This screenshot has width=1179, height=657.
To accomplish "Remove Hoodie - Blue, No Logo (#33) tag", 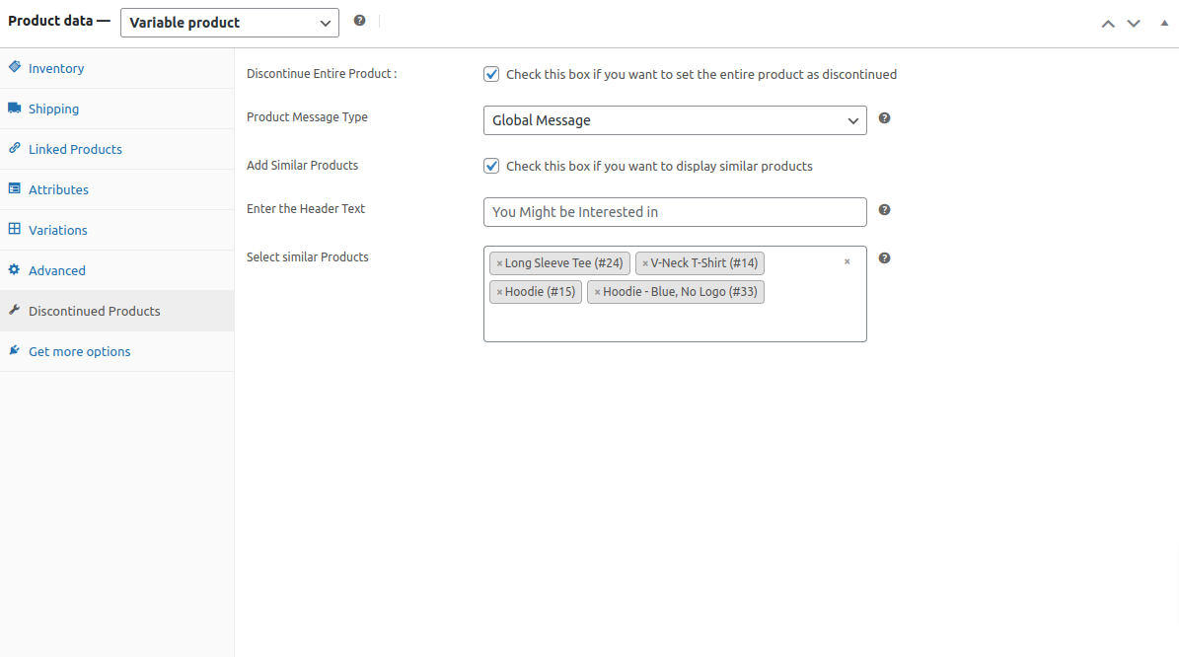I will (597, 292).
